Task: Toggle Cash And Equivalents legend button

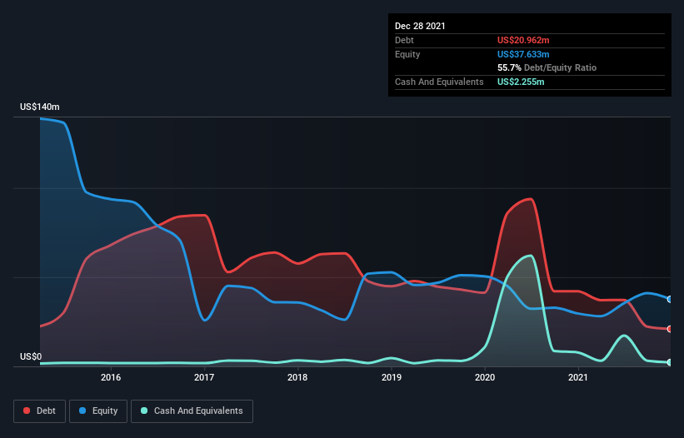Action: coord(192,411)
